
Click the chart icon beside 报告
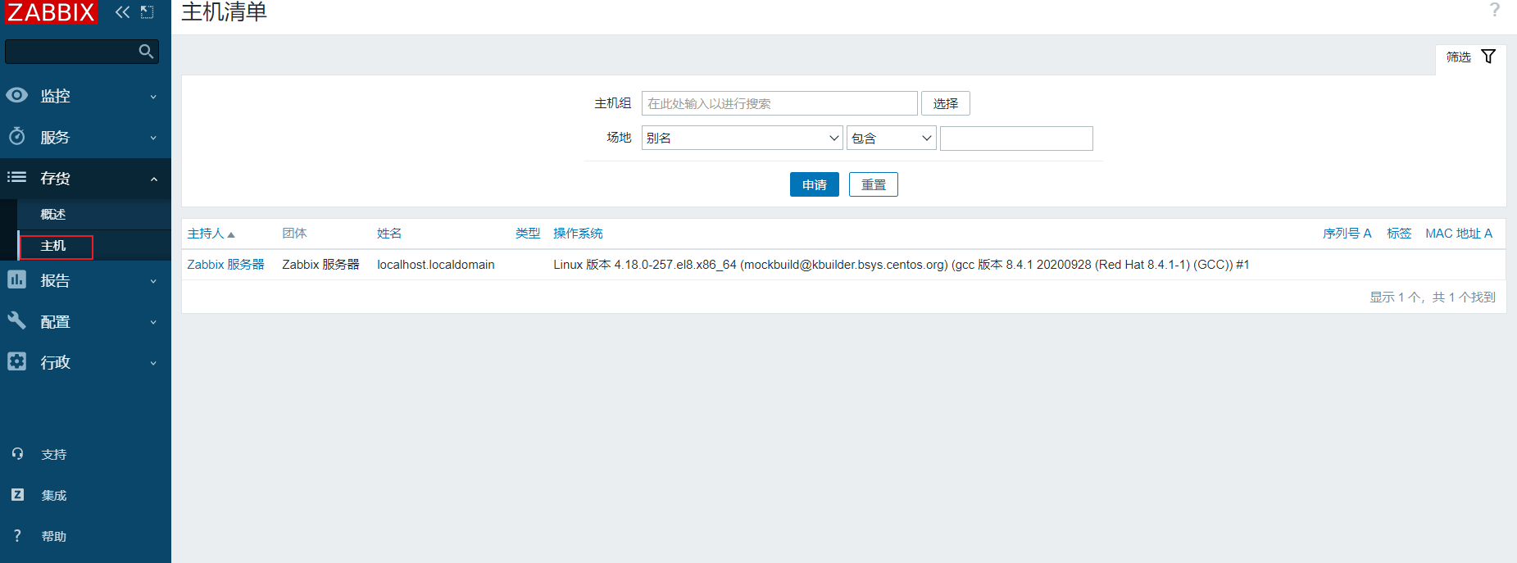[x=16, y=279]
